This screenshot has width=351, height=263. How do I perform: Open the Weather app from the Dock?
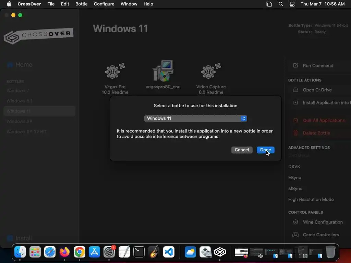[190, 252]
